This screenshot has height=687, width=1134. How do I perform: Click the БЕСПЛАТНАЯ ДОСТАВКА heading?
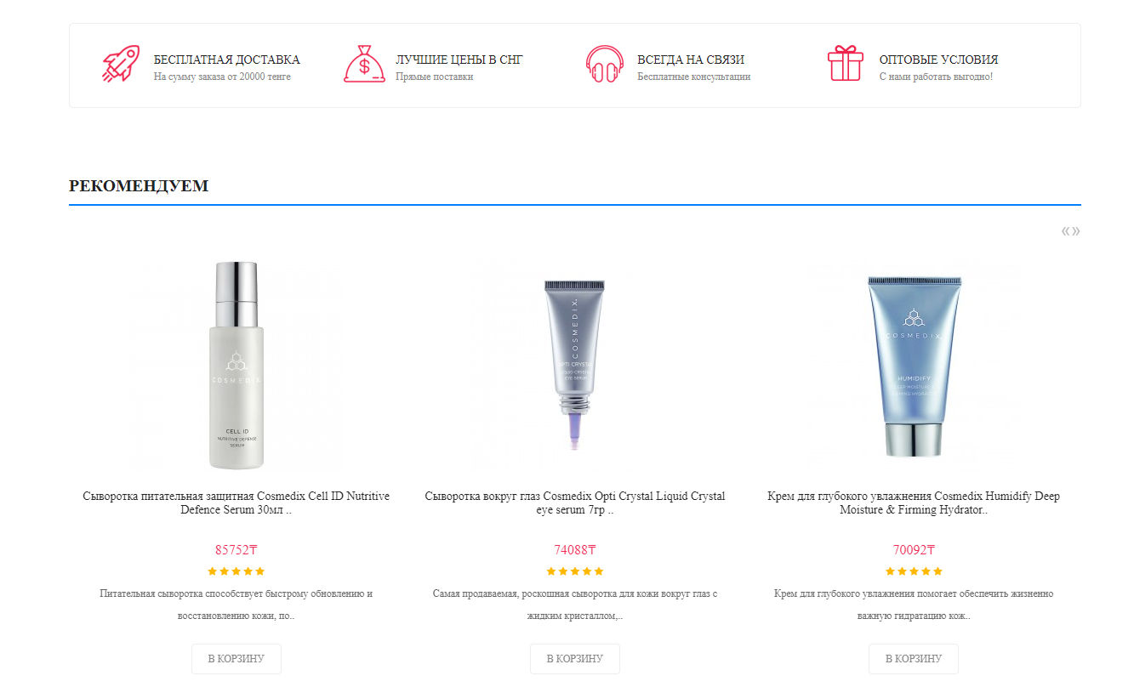pos(226,60)
